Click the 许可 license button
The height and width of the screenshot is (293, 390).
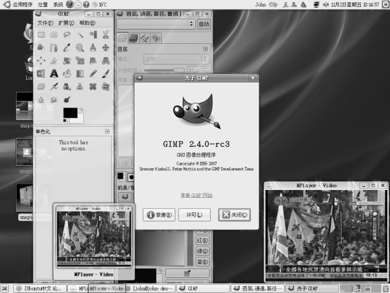point(195,215)
